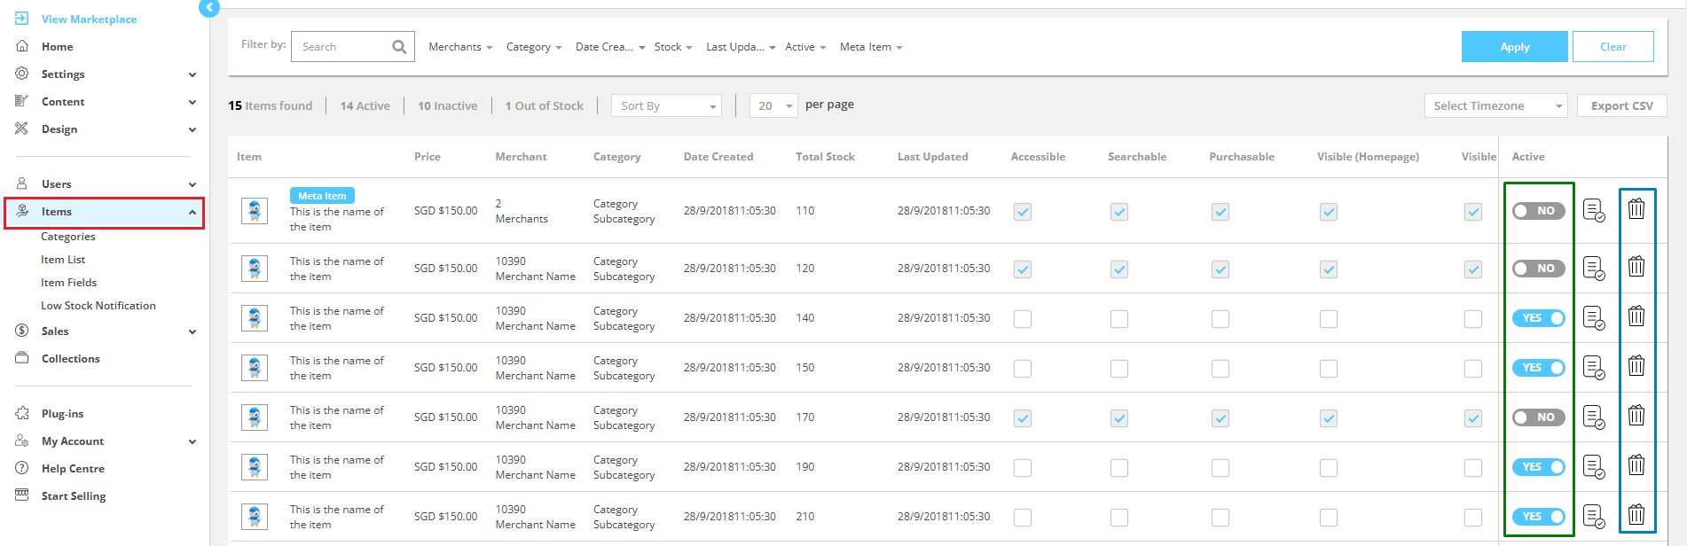Click the edit details icon for stock 120 row
The image size is (1687, 546).
1594,268
